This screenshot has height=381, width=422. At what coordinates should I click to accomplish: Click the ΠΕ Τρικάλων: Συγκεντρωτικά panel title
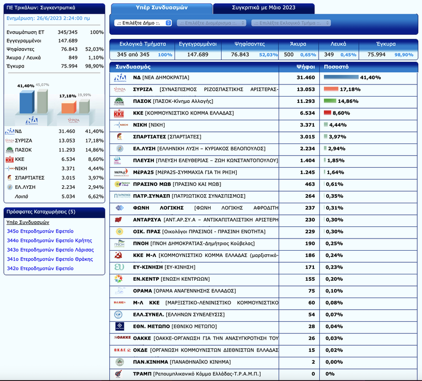point(41,8)
